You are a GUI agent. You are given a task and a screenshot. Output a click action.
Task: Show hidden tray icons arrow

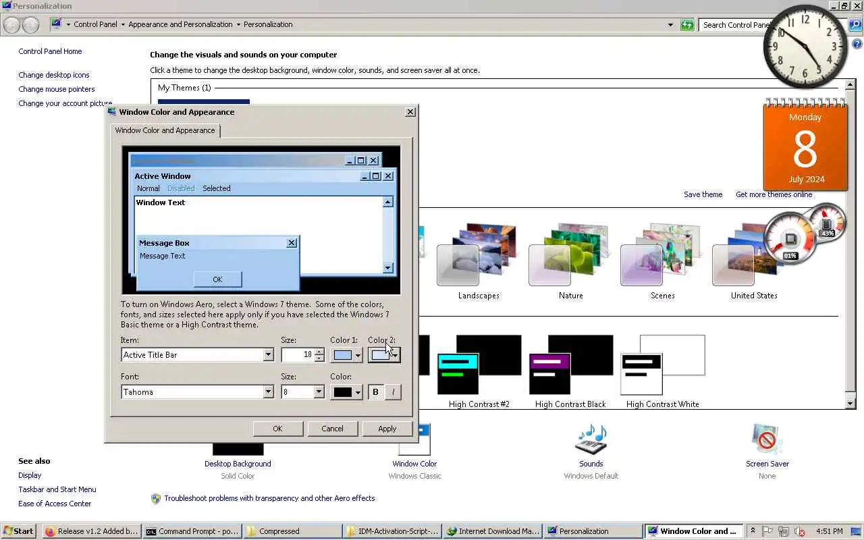(x=753, y=531)
